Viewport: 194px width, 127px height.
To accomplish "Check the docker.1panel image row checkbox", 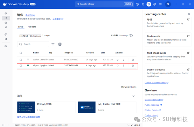I will 21,60.
